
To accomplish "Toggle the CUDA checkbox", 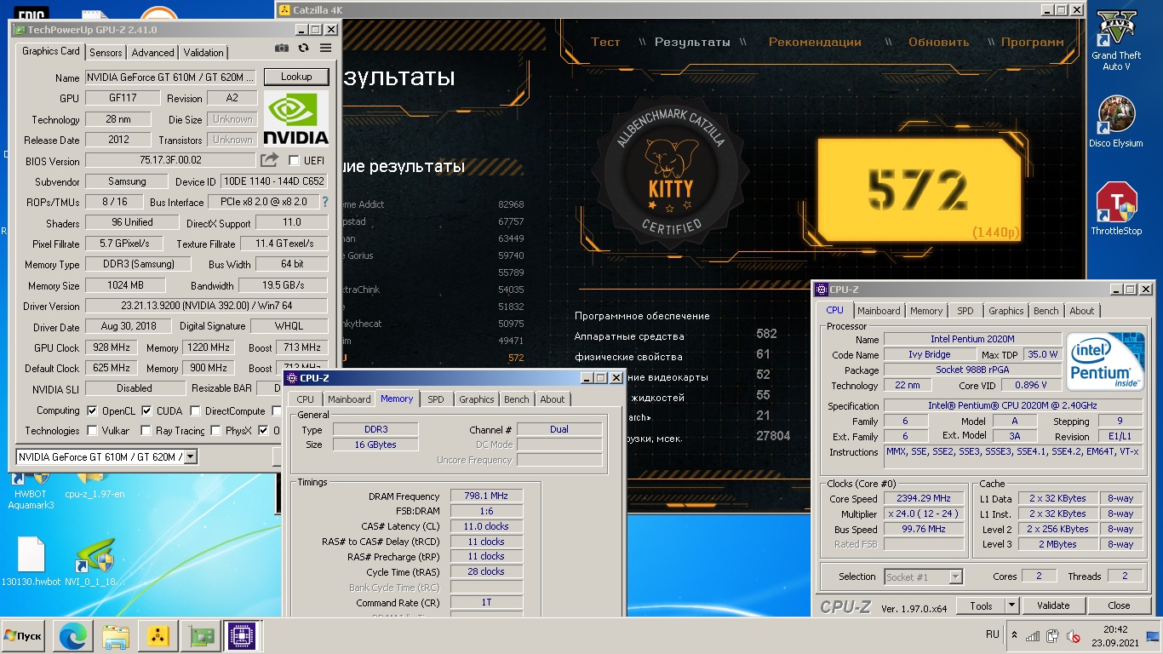I will 146,410.
